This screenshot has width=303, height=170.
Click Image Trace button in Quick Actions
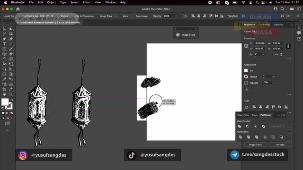click(255, 144)
